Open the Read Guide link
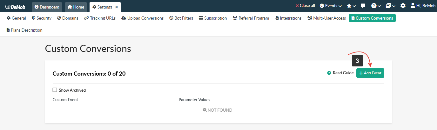Image resolution: width=437 pixels, height=130 pixels. coord(343,73)
